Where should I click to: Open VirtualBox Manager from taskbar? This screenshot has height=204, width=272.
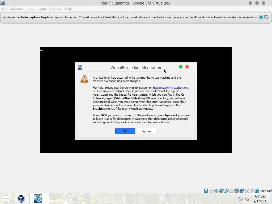(21, 199)
